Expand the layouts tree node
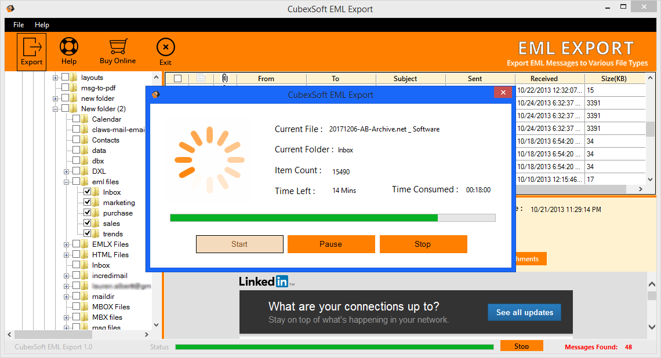The height and width of the screenshot is (358, 661). (x=55, y=78)
